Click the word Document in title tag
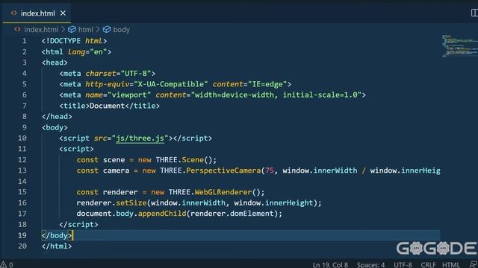The height and width of the screenshot is (268, 478). [107, 106]
